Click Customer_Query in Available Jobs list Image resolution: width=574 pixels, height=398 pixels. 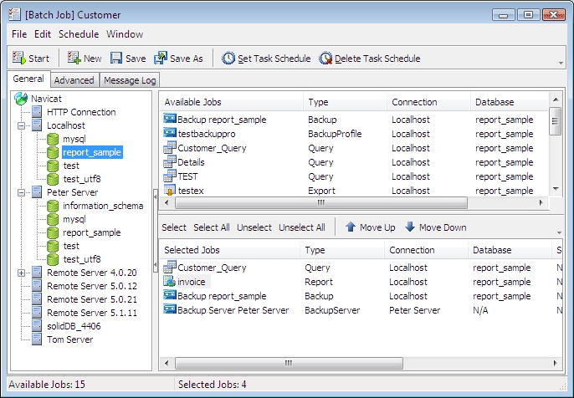pos(212,148)
